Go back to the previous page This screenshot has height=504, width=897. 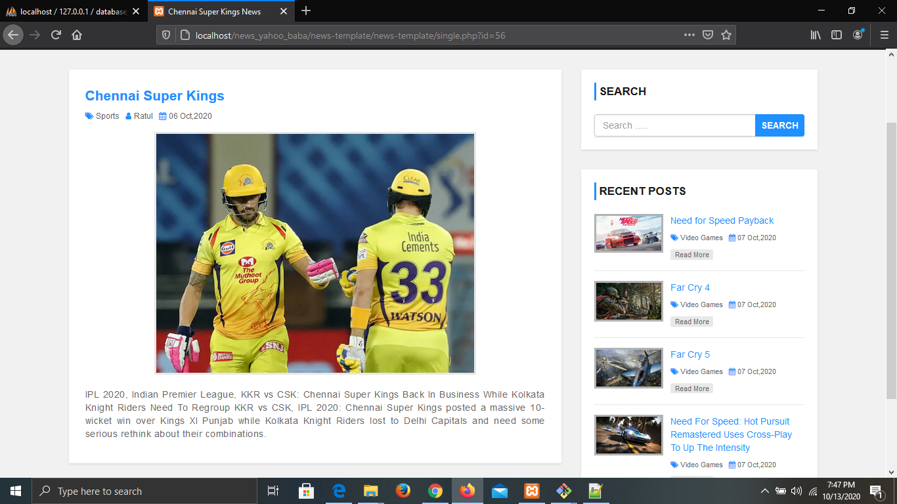[13, 35]
